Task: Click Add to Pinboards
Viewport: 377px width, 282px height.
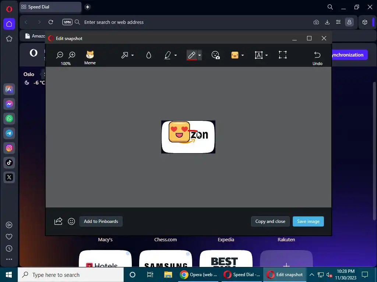Action: pyautogui.click(x=101, y=221)
